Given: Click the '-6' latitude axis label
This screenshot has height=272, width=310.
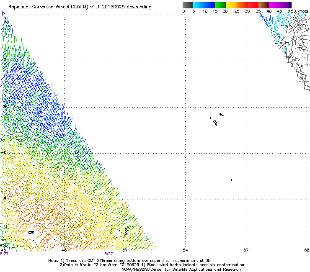Looking at the screenshot, I should tap(3, 152).
